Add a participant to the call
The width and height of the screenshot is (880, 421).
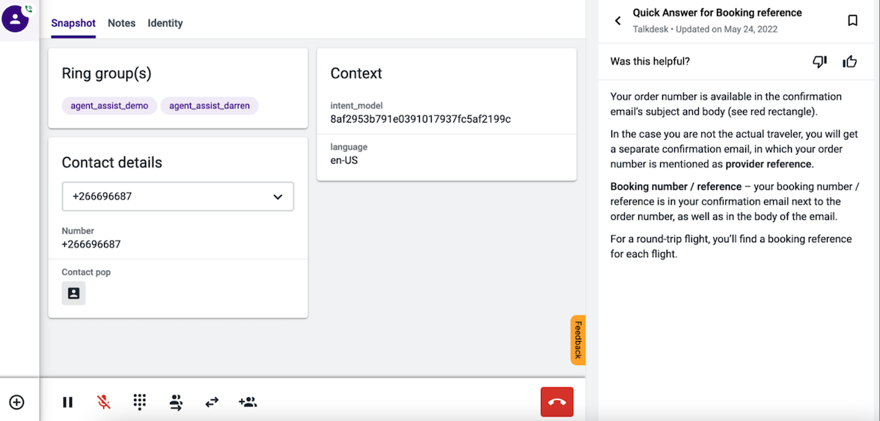pyautogui.click(x=248, y=402)
